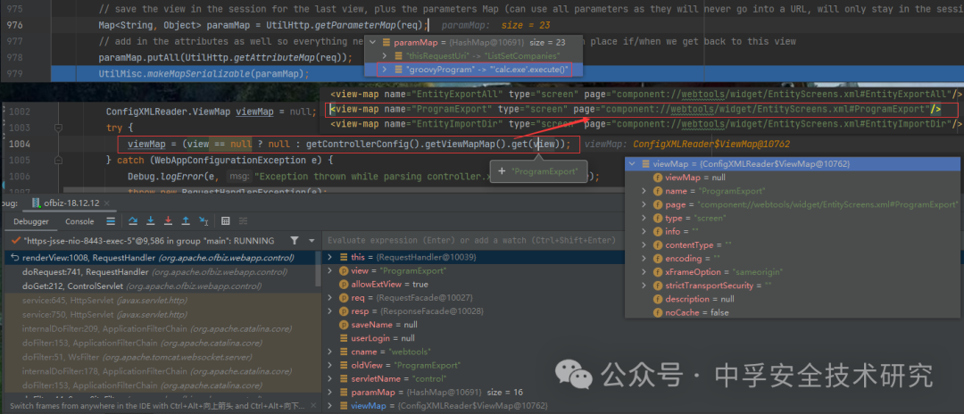Viewport: 964px width, 414px height.
Task: Click the fold marker beside line 1003
Action: click(60, 128)
